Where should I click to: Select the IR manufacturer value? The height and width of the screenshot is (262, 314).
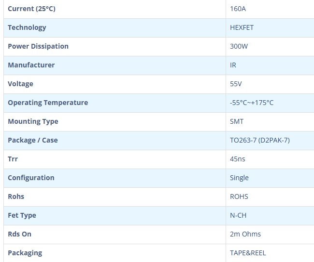[x=233, y=65]
